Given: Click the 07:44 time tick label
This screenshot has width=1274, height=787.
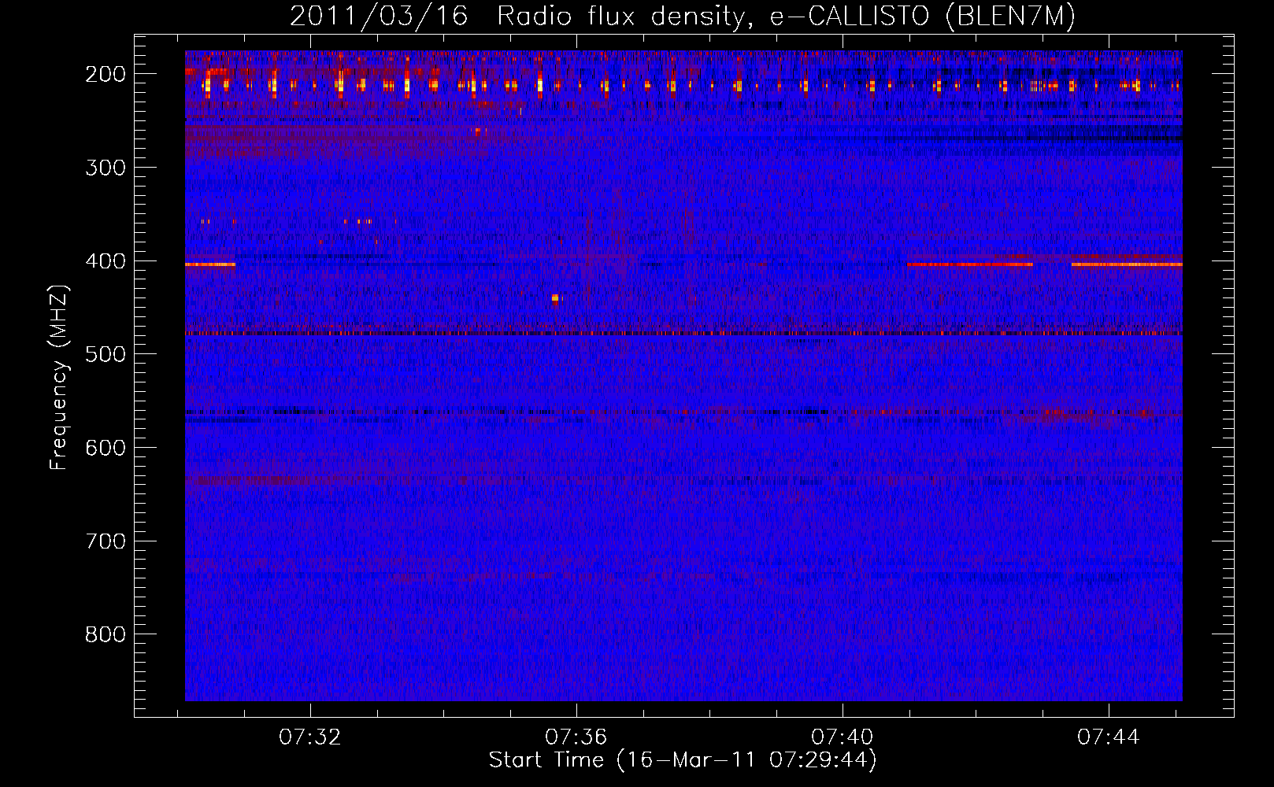Looking at the screenshot, I should point(1109,737).
